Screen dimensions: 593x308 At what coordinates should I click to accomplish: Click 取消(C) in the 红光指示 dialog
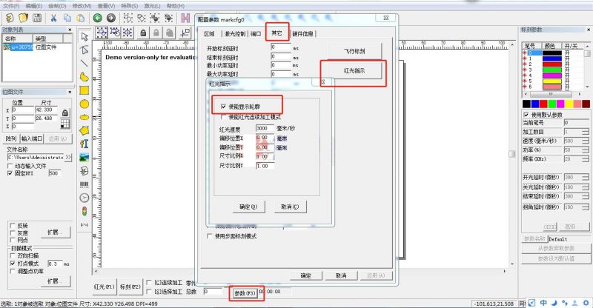click(x=290, y=207)
